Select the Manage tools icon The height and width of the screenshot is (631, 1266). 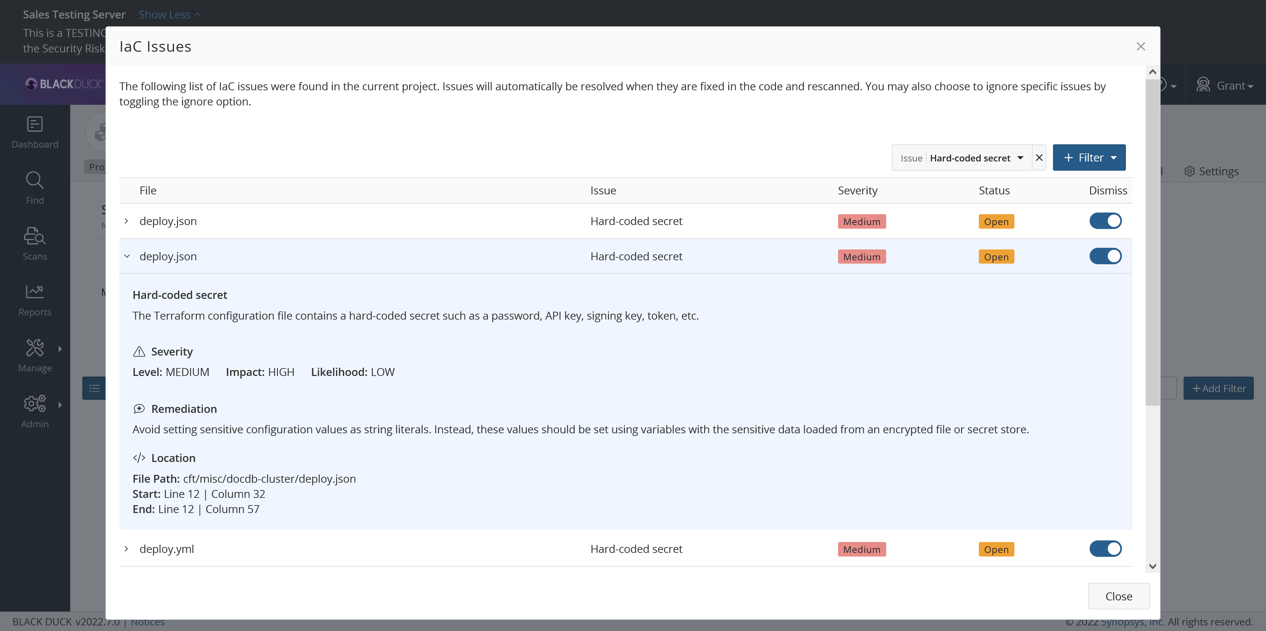click(x=34, y=355)
